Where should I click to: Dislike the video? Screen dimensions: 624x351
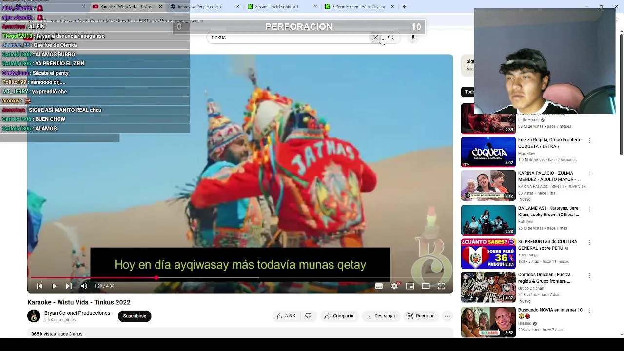coord(308,316)
